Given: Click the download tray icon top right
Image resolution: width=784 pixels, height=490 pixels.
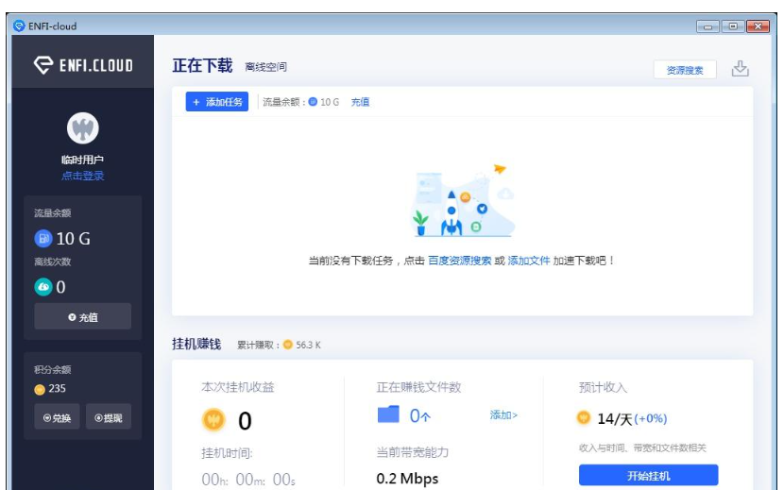Looking at the screenshot, I should coord(740,69).
